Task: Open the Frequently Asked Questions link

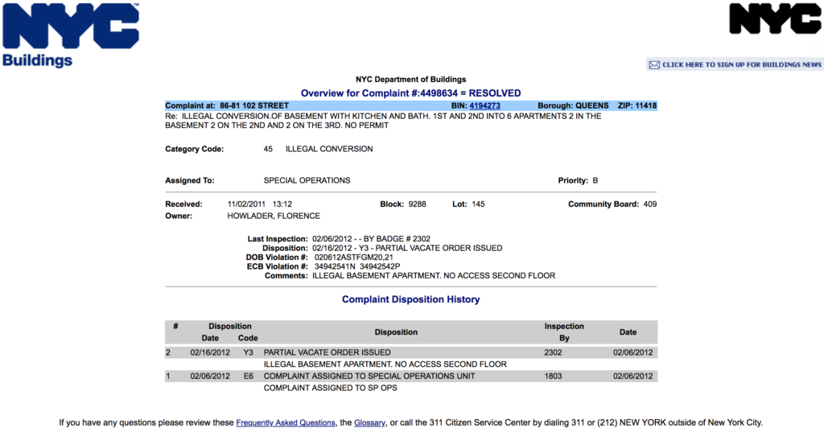Action: click(x=286, y=422)
